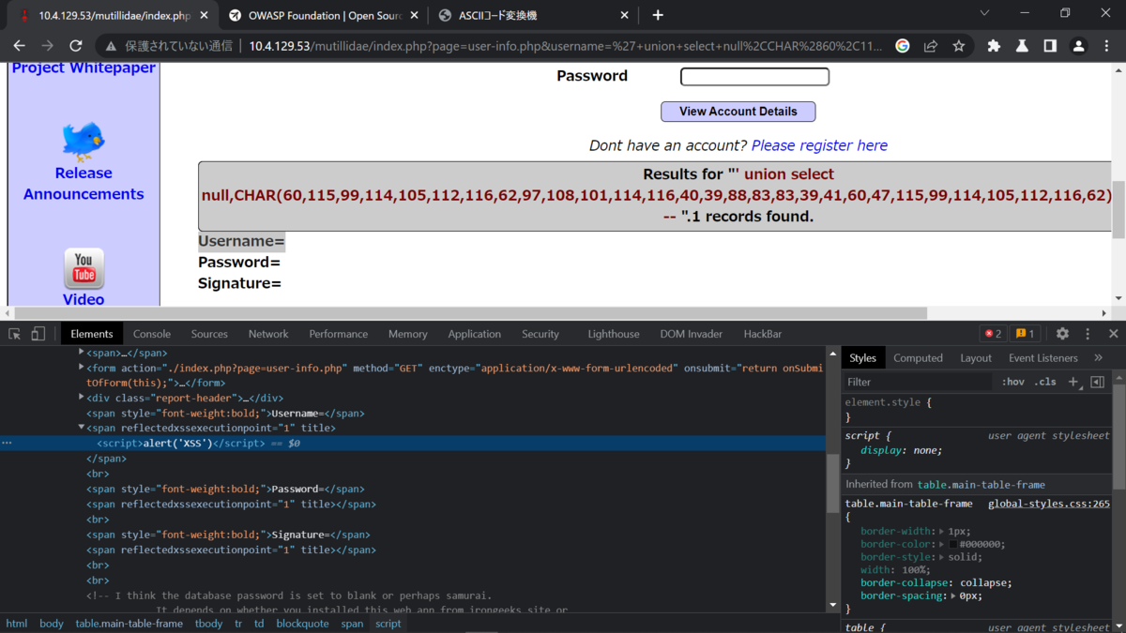
Task: Expand border-style shorthand triangle
Action: point(941,557)
